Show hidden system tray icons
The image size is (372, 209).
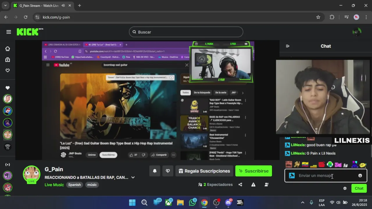303,202
